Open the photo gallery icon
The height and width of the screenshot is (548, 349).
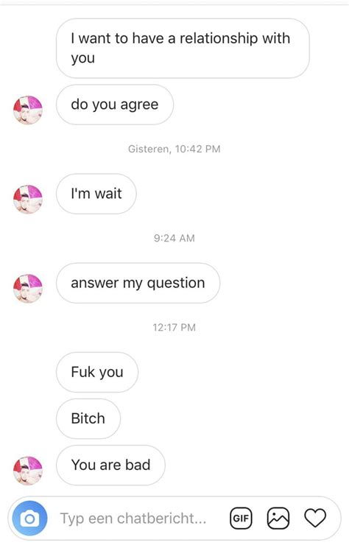[278, 518]
